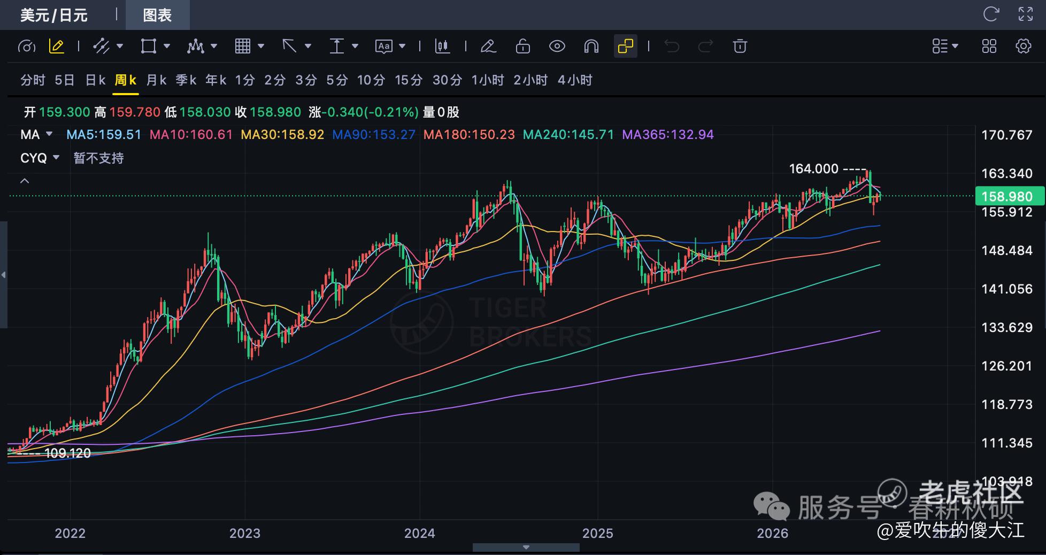Select the 分时 timeframe
The image size is (1046, 555).
[x=33, y=80]
